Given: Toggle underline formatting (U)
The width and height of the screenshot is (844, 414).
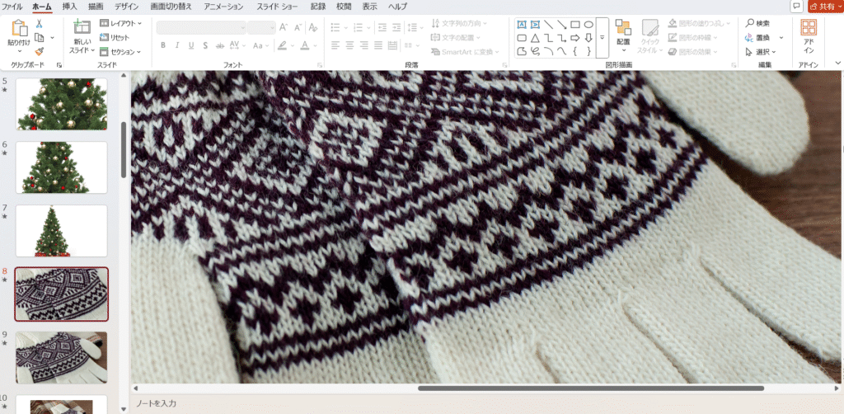Looking at the screenshot, I should pyautogui.click(x=191, y=45).
